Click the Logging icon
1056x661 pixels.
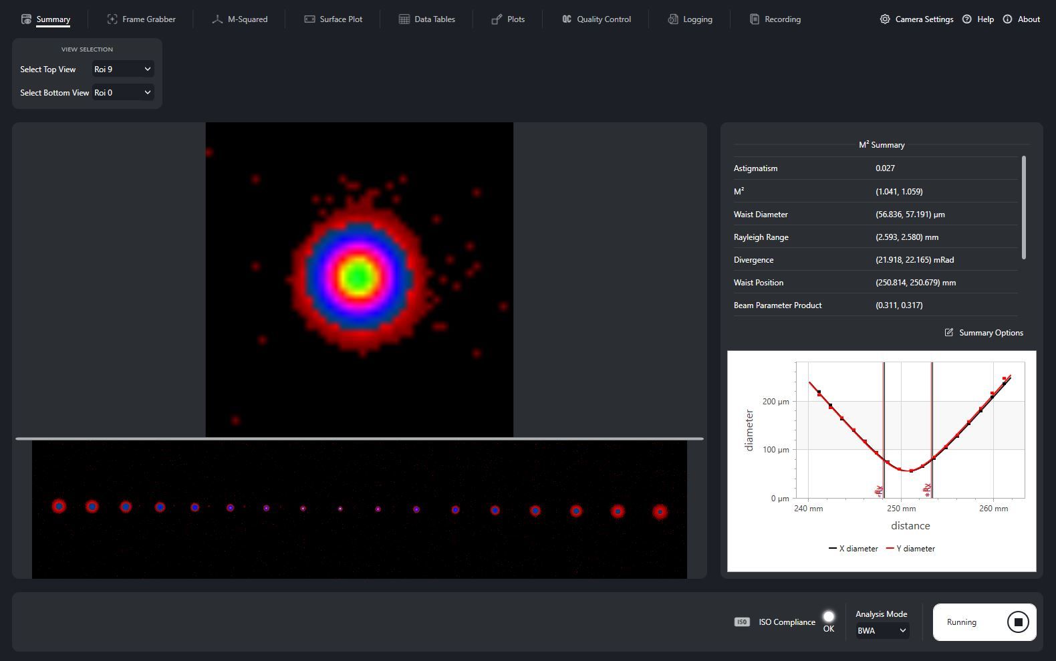[x=673, y=19]
